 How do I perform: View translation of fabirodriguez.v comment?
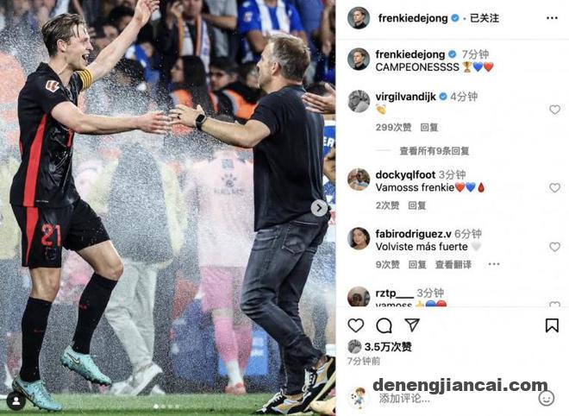click(453, 264)
